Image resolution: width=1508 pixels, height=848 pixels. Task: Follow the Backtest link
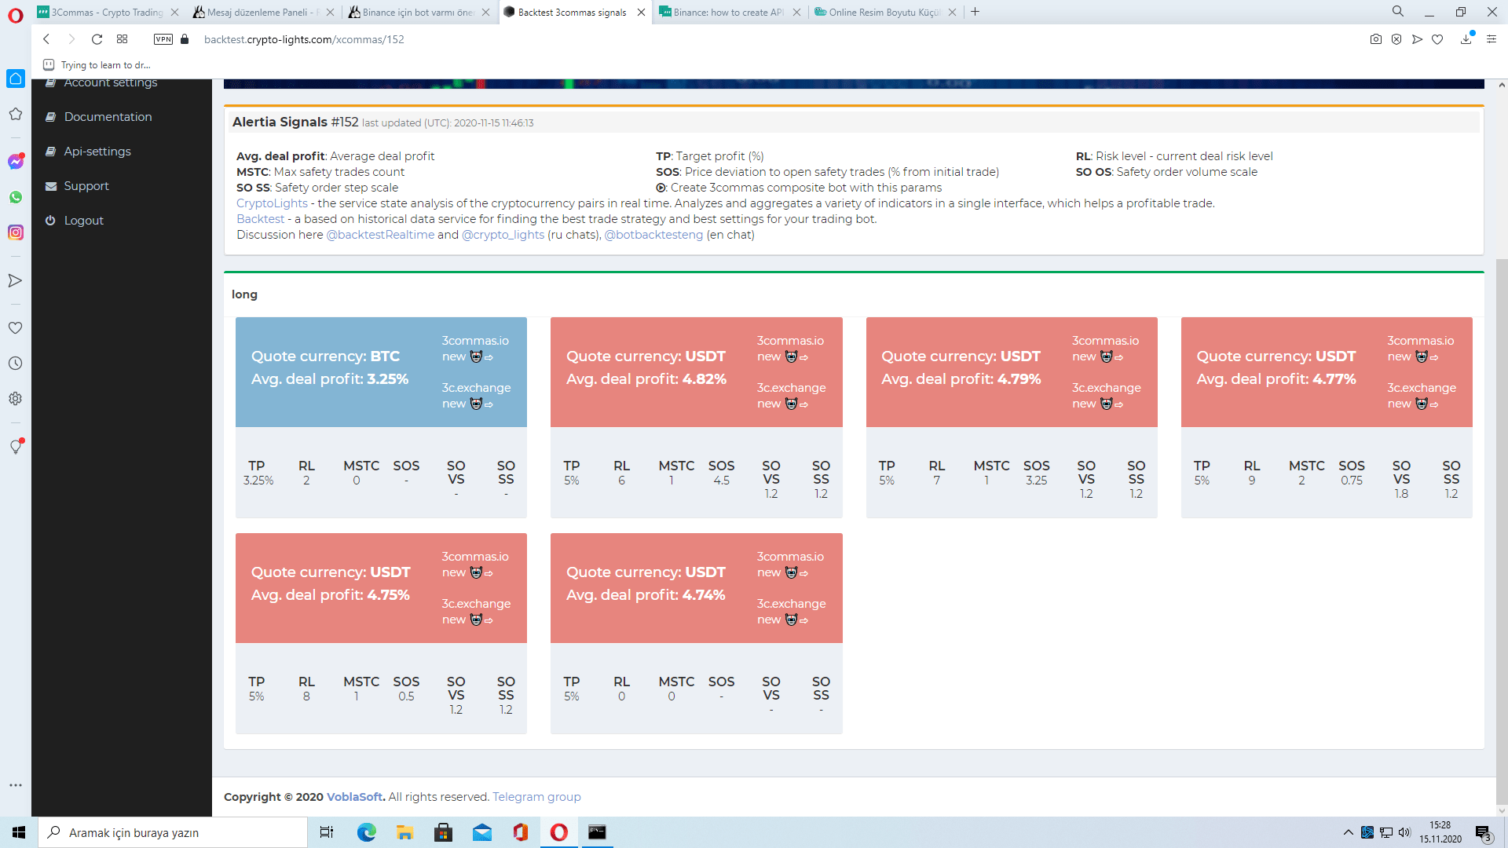260,219
